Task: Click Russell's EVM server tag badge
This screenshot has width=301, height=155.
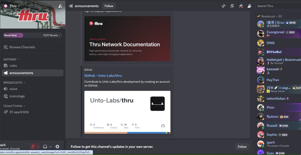Action: [283, 126]
